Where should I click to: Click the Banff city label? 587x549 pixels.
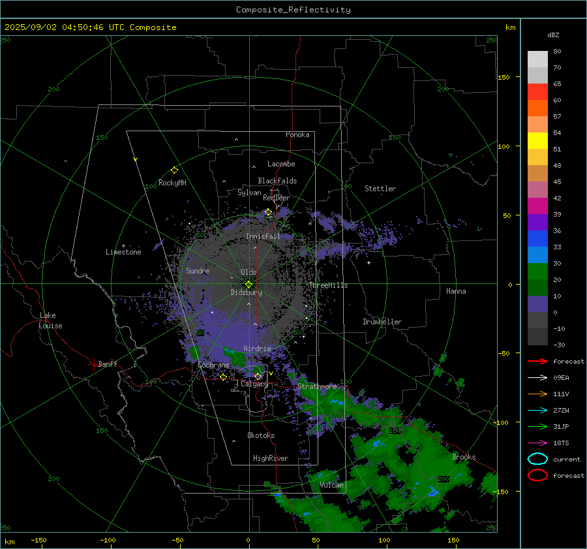point(108,364)
